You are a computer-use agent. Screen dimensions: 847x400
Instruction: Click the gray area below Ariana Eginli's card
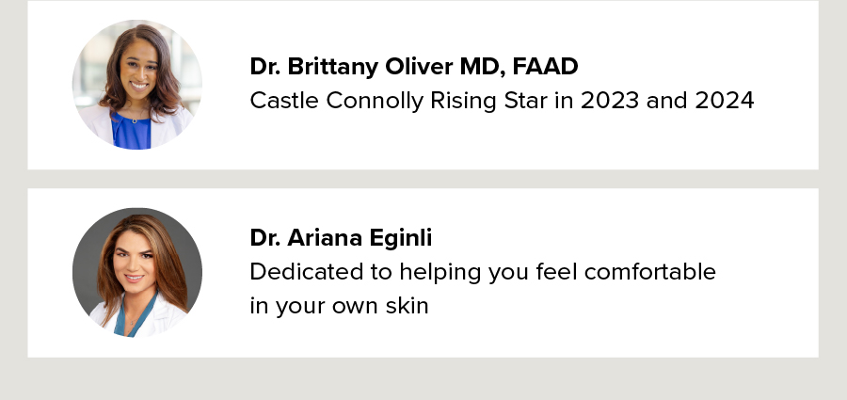pyautogui.click(x=423, y=379)
